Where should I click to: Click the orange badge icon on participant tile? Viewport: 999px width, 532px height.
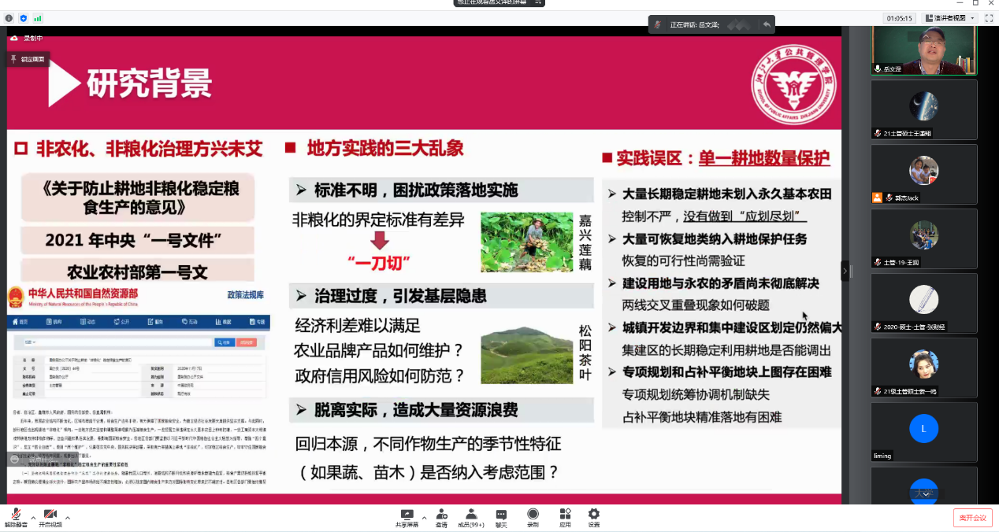point(877,198)
